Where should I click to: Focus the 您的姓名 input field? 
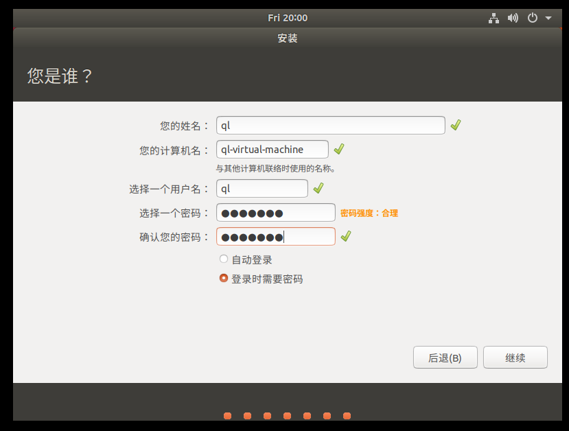pyautogui.click(x=330, y=126)
